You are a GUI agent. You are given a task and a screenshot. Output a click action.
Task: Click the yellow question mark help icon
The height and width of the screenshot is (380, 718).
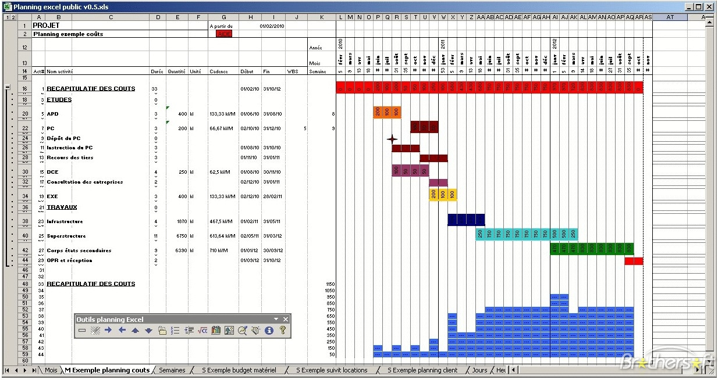tap(283, 331)
